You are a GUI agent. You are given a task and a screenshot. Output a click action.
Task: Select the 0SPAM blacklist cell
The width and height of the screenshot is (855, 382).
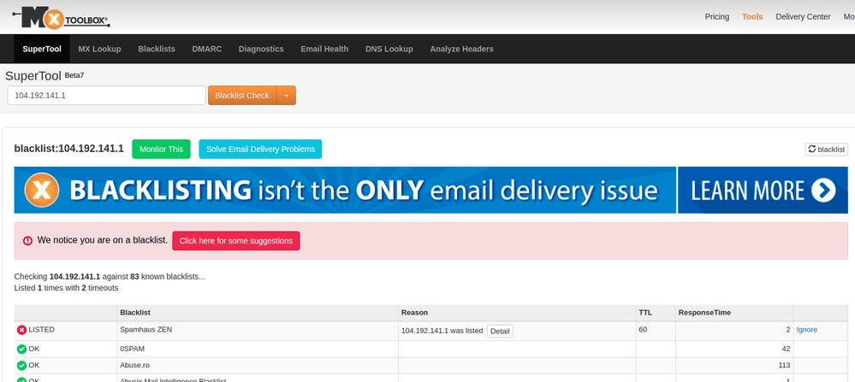258,349
